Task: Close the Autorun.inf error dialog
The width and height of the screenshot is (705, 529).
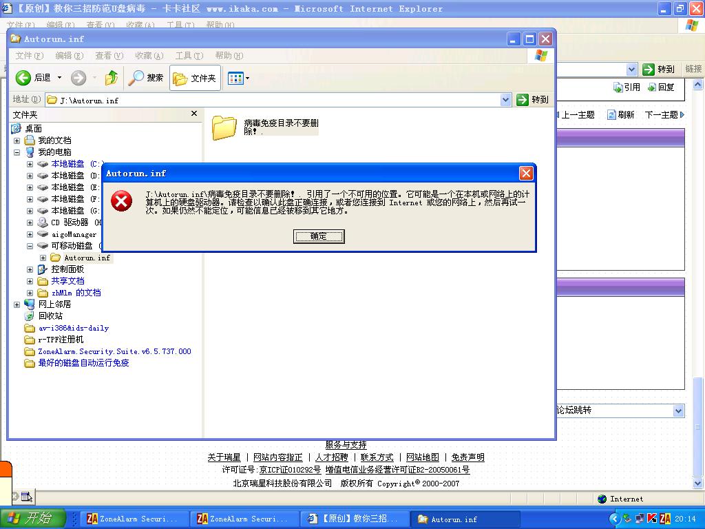Action: click(525, 173)
